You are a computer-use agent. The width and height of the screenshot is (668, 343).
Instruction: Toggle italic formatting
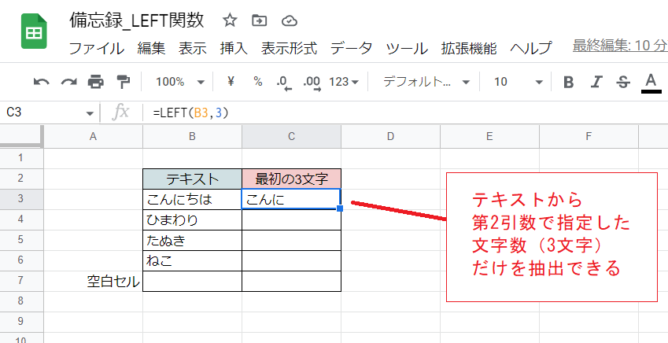[596, 82]
